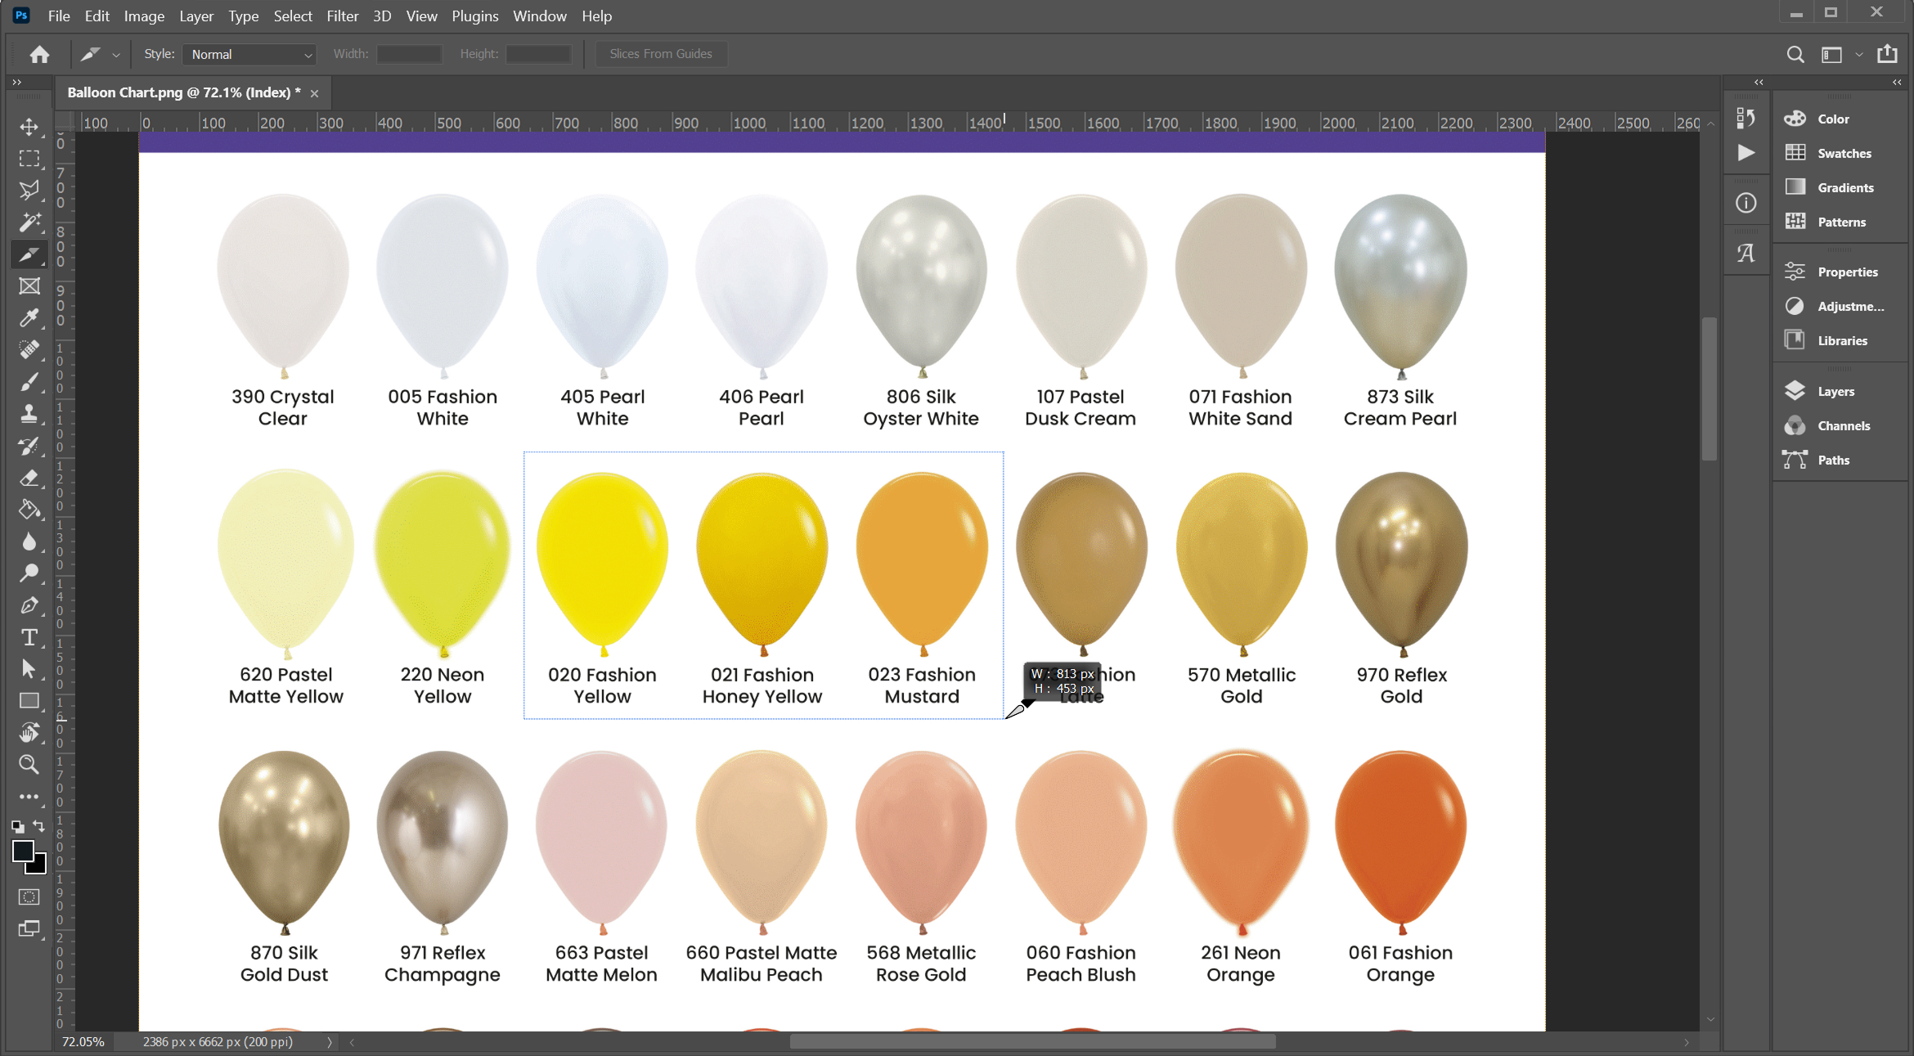Open the Search icon at top right
This screenshot has height=1056, width=1914.
coord(1795,54)
